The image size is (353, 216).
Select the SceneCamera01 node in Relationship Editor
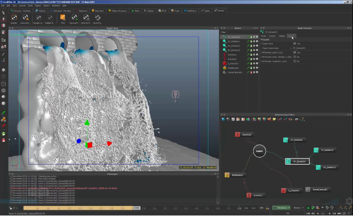(x=318, y=189)
